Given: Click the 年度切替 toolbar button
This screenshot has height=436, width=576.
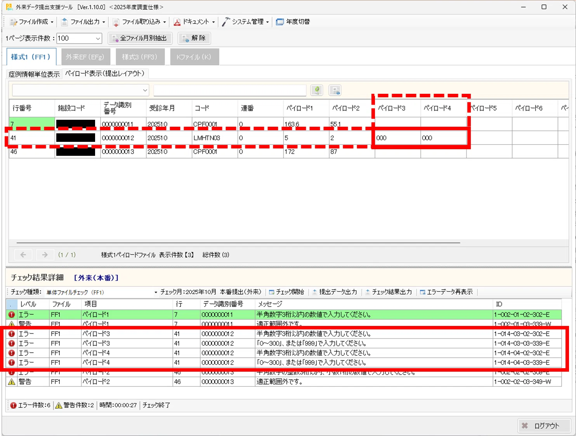Looking at the screenshot, I should 293,22.
